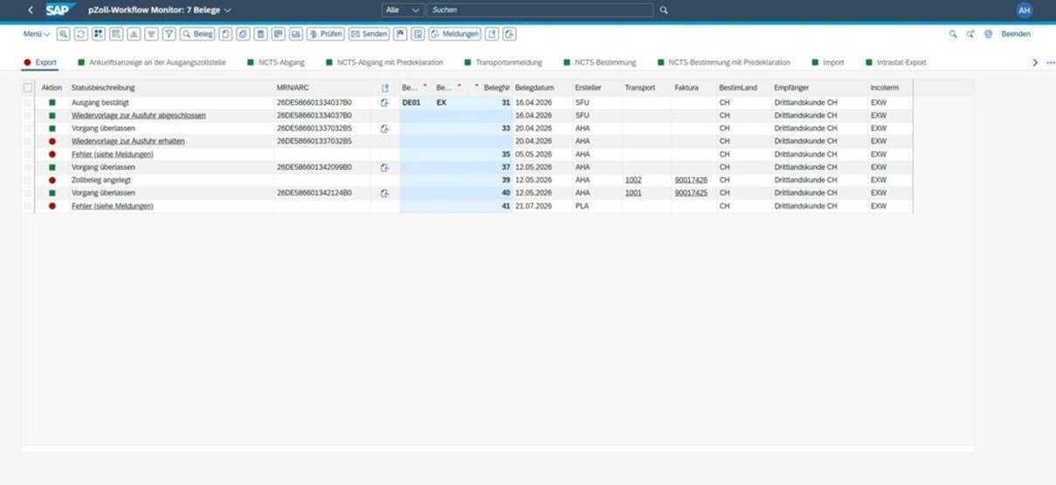1056x485 pixels.
Task: Click the Statusbeschreibung column header
Action: [171, 88]
